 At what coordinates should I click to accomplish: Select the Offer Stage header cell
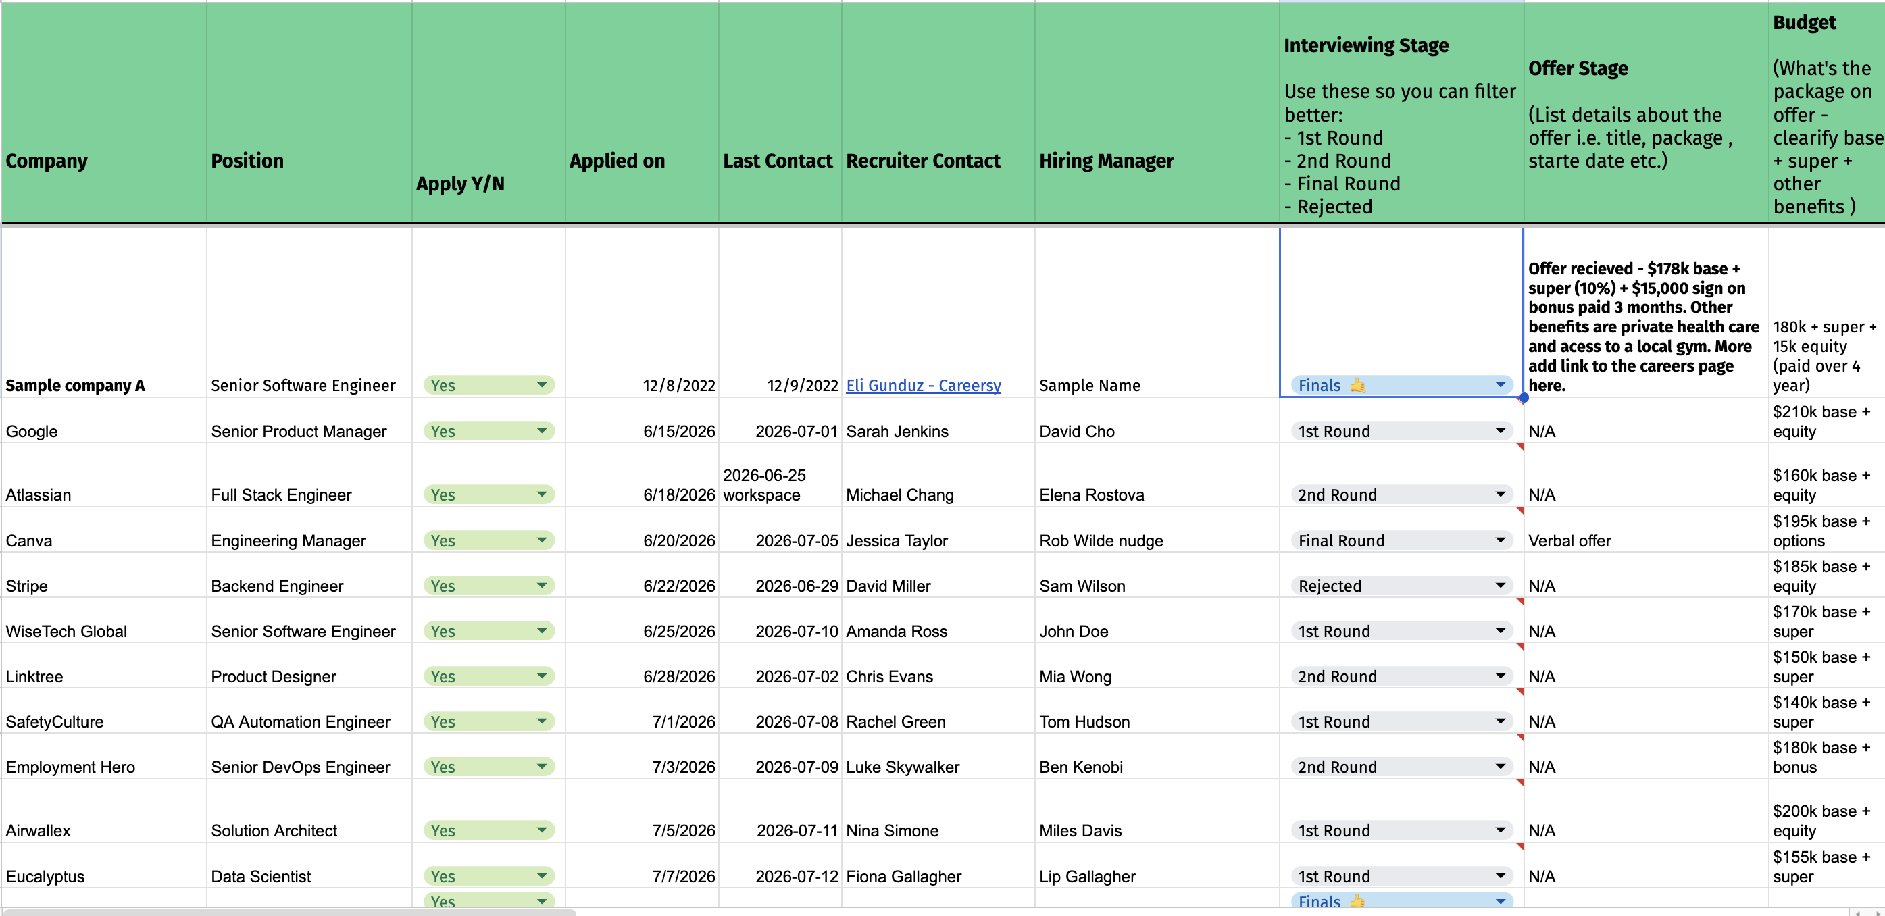1647,113
